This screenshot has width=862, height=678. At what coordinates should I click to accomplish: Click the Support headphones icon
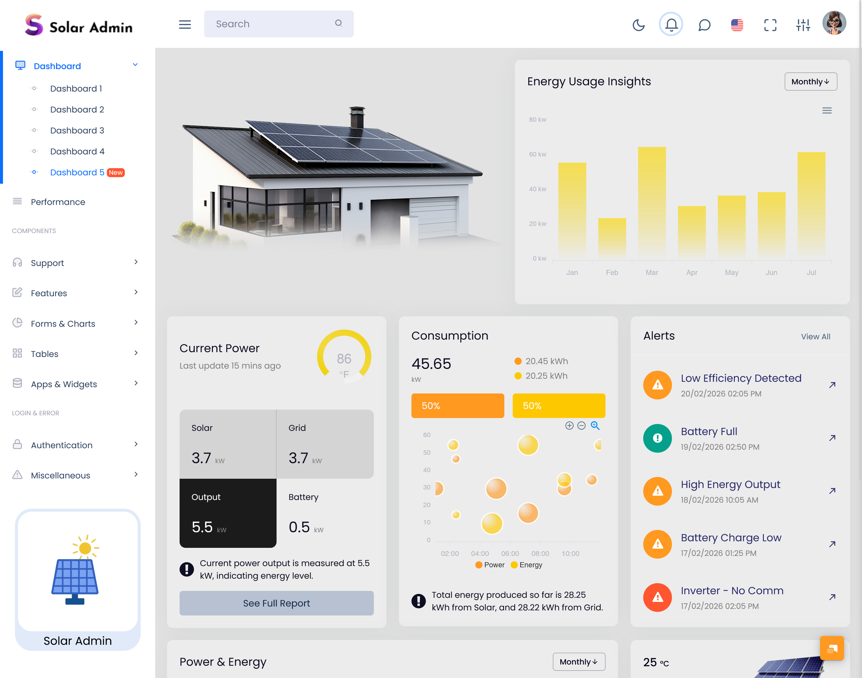pyautogui.click(x=17, y=262)
